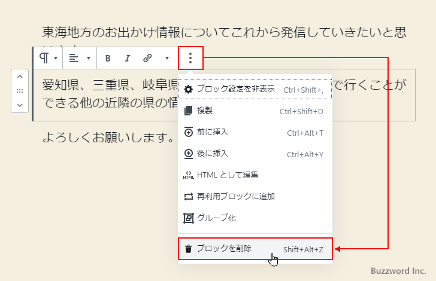Click the reusable loop icon in menu
This screenshot has width=436, height=281.
click(189, 197)
